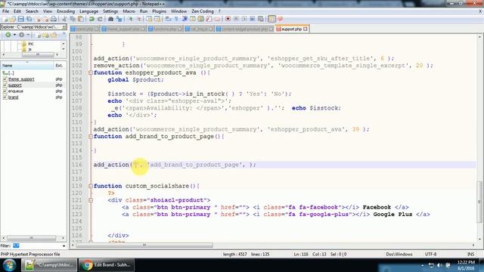The width and height of the screenshot is (484, 272).
Task: Switch to the content-widget-product.php tab
Action: pos(244,29)
